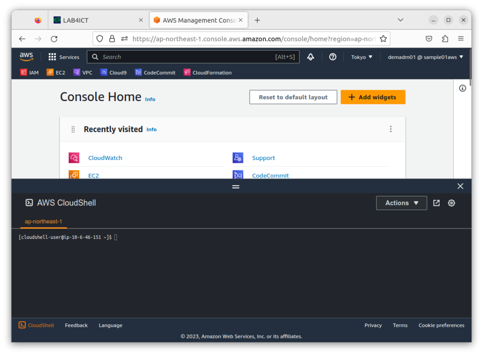Open the Services menu
The height and width of the screenshot is (355, 483).
pyautogui.click(x=64, y=57)
